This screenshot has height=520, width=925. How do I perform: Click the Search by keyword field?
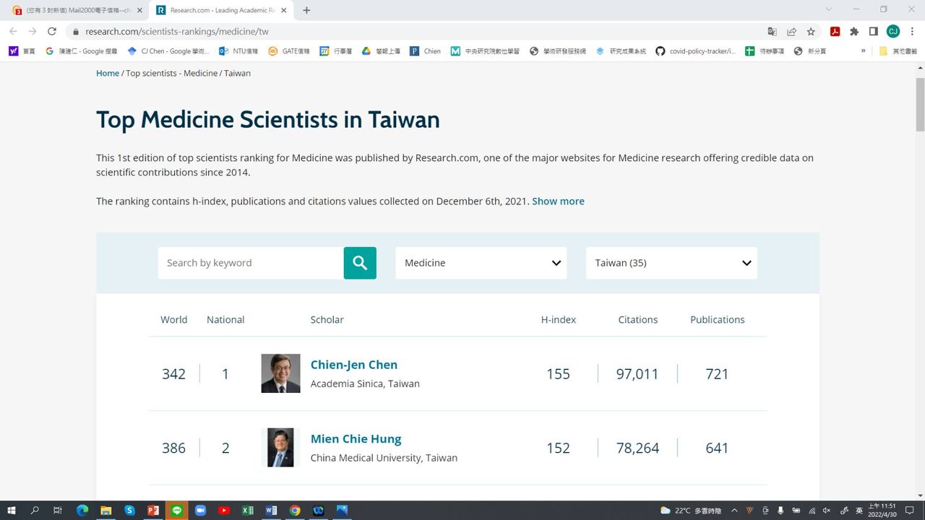point(250,263)
